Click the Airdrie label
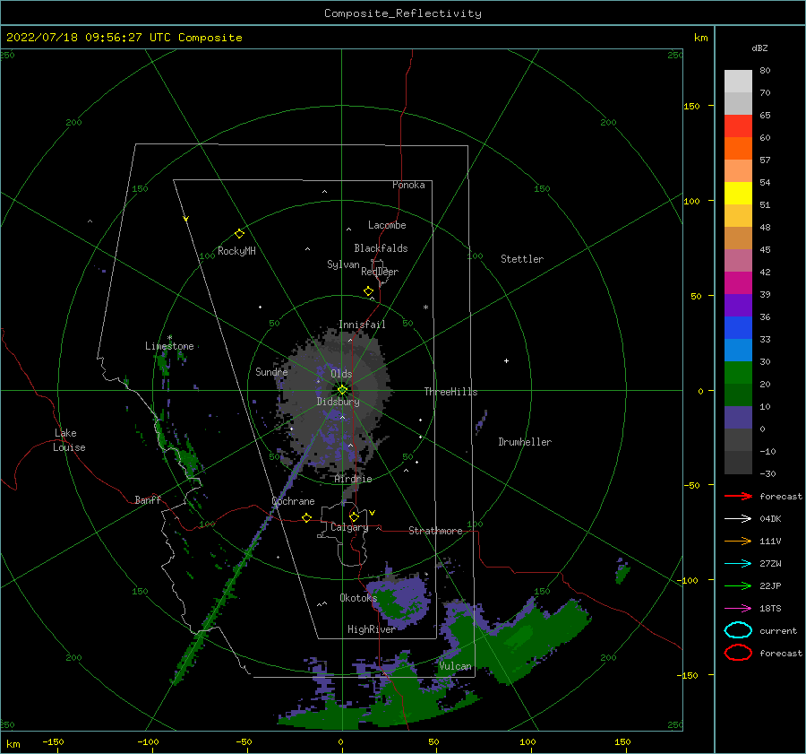 point(353,479)
